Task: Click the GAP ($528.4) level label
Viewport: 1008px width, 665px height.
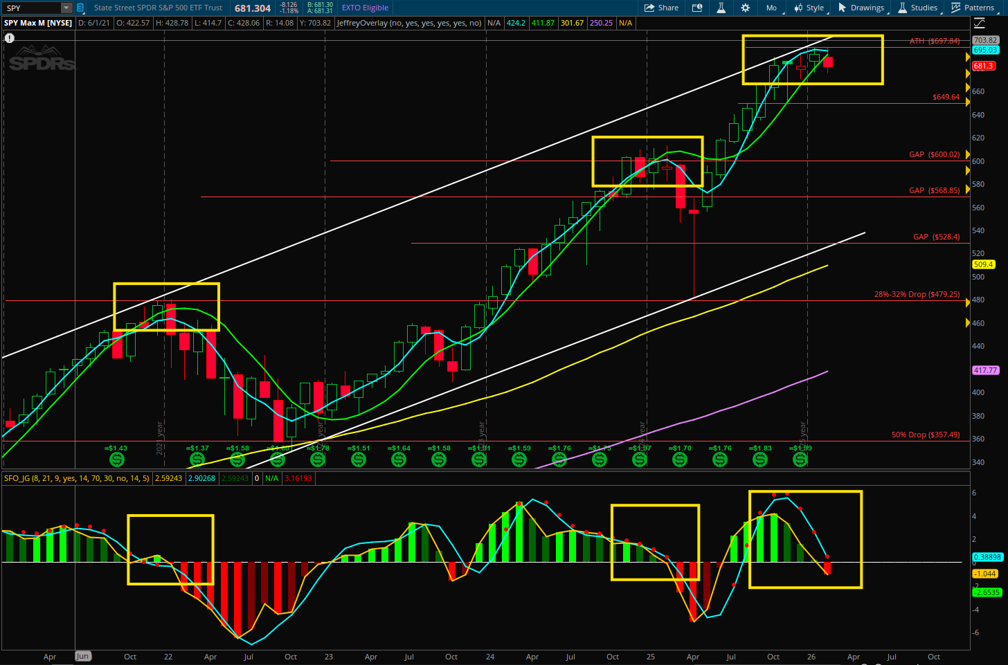Action: click(936, 237)
